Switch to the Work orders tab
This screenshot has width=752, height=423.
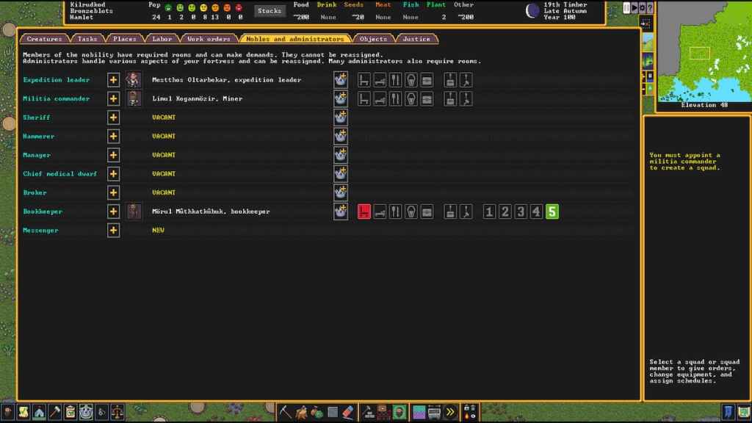[209, 39]
